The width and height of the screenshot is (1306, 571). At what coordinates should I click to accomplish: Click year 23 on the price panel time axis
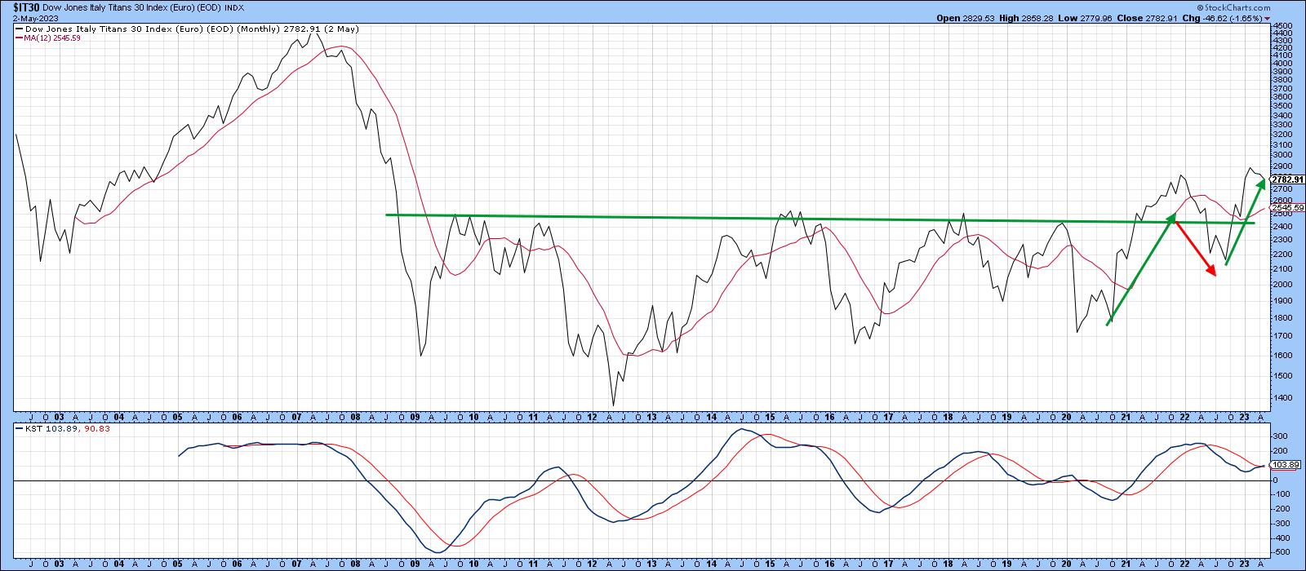[x=1244, y=417]
